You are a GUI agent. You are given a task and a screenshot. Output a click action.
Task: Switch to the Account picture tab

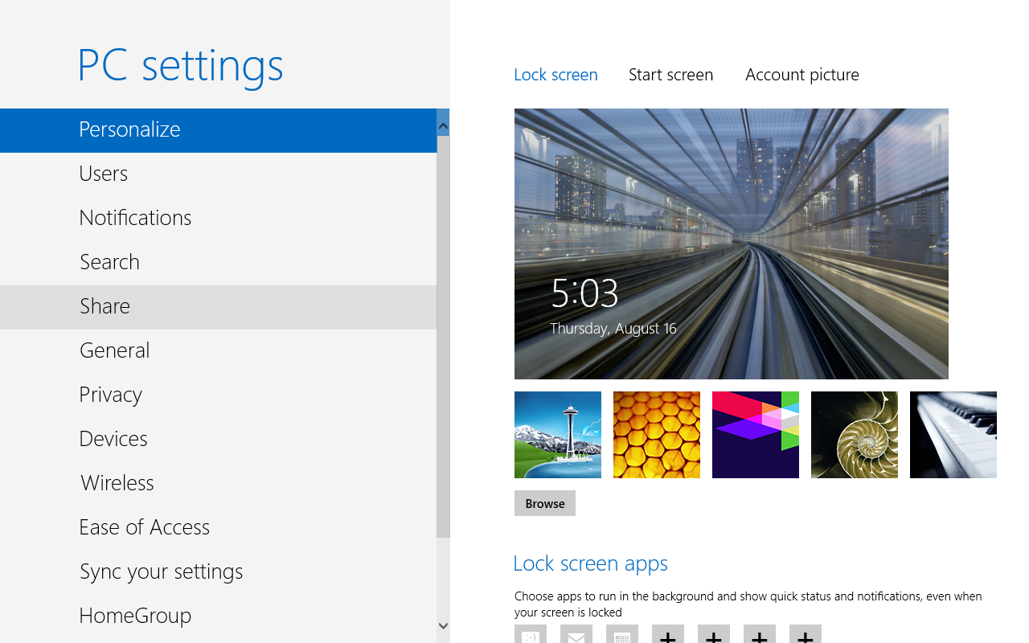tap(801, 74)
